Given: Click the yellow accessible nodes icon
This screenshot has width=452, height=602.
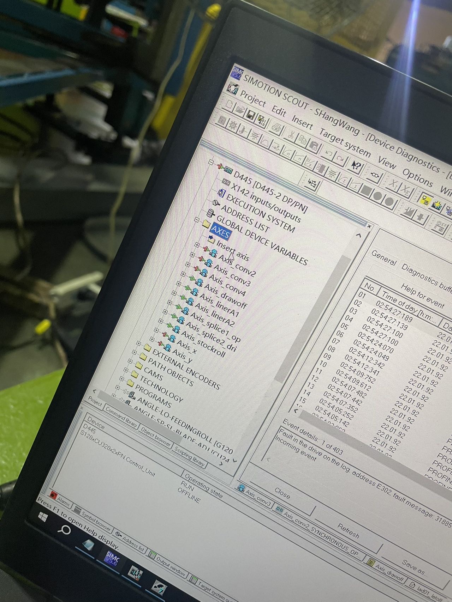Looking at the screenshot, I should [425, 201].
